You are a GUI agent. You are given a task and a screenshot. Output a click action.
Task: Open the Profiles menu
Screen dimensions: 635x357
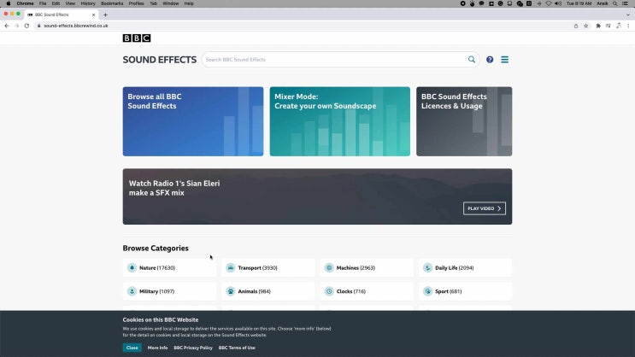137,3
